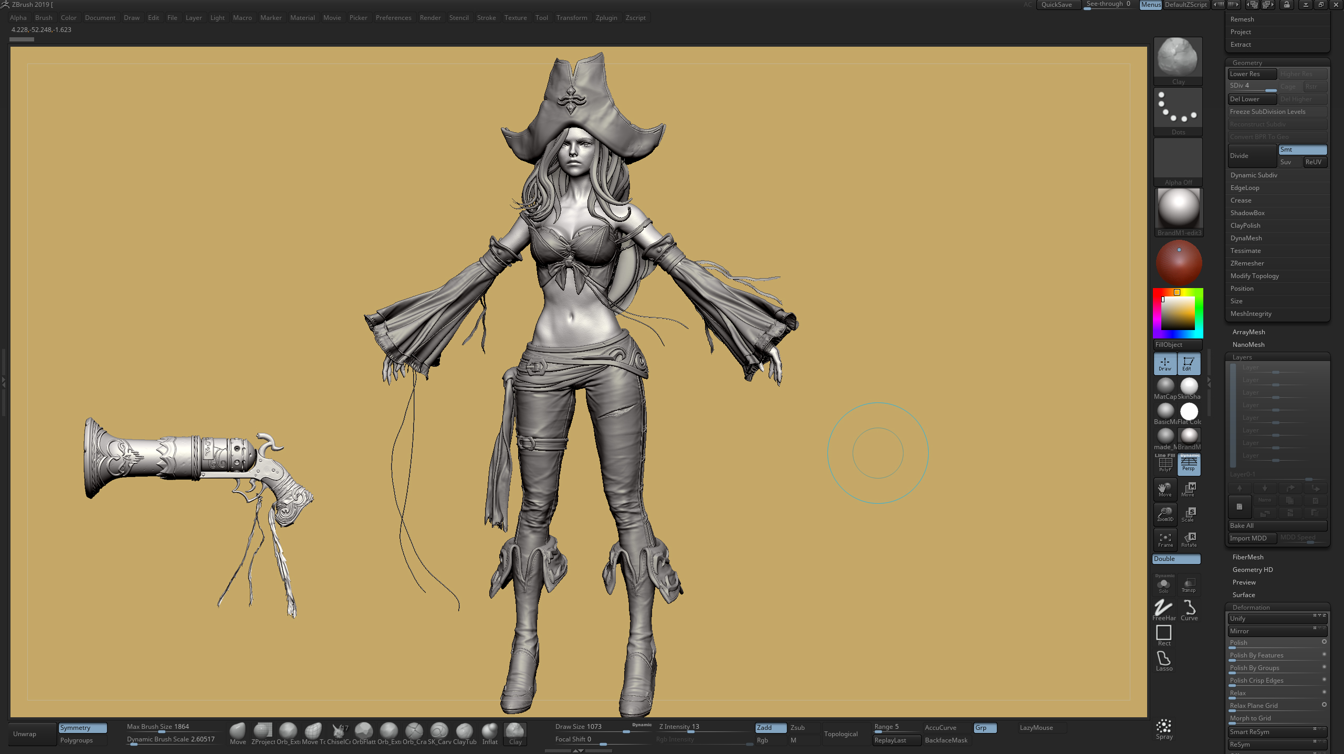Toggle Symmetry on or off

point(82,728)
